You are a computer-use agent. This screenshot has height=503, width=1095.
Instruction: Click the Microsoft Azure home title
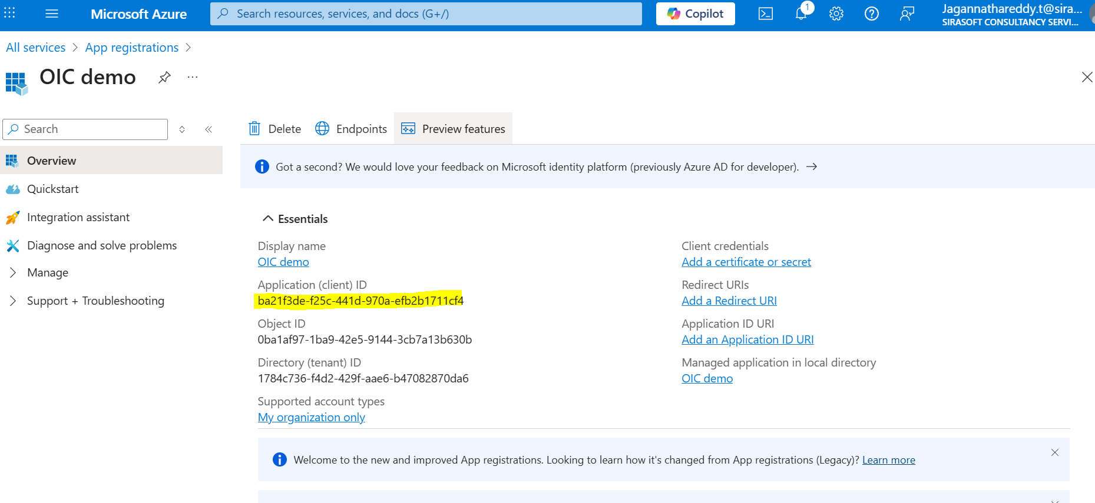point(138,14)
